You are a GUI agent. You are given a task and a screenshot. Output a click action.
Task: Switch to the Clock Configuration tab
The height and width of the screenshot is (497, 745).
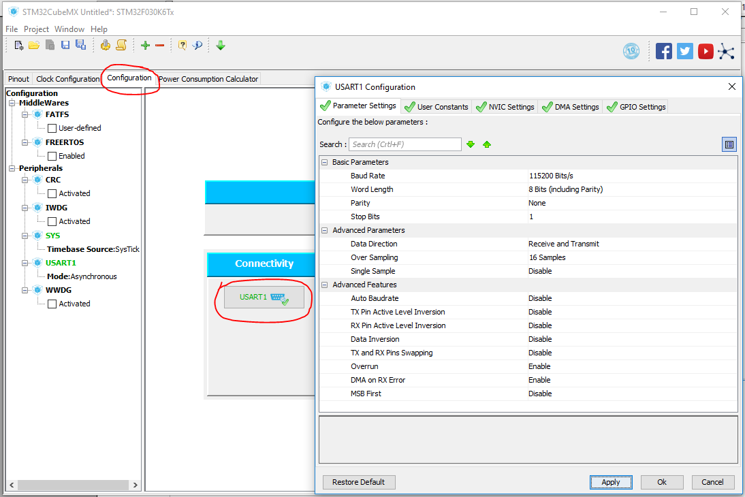(67, 79)
